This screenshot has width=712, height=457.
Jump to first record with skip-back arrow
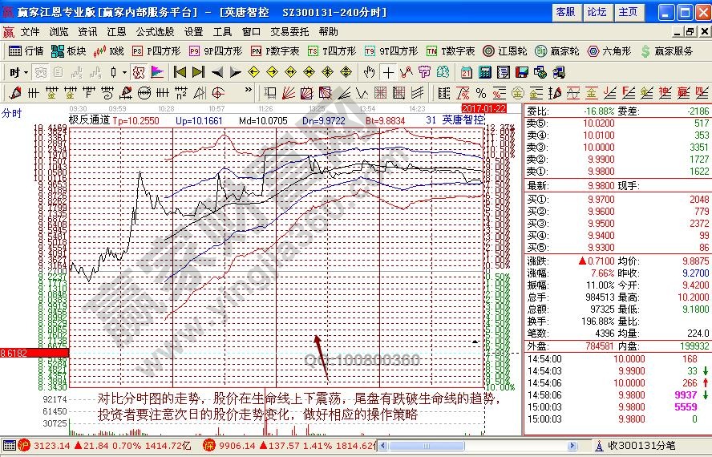click(x=180, y=71)
